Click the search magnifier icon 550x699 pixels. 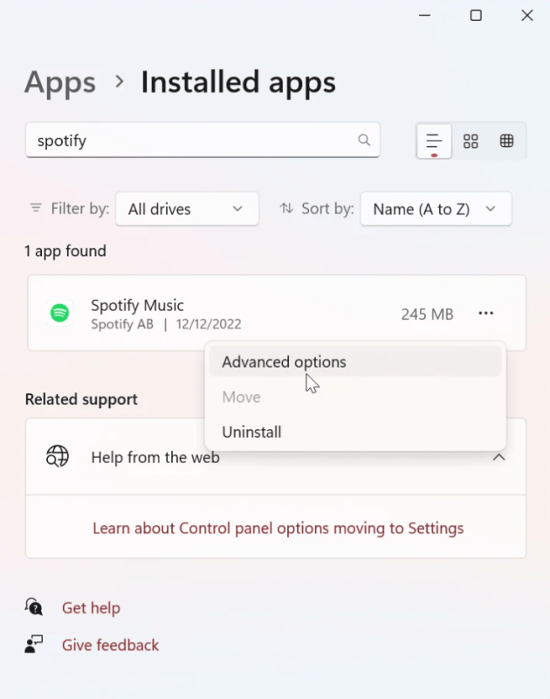(364, 140)
